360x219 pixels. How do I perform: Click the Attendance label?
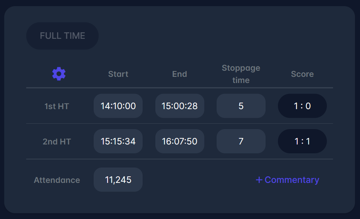(57, 180)
